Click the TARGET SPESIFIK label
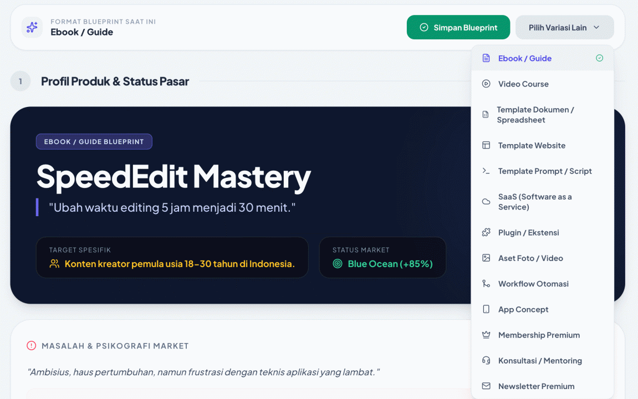638x399 pixels. pos(80,250)
